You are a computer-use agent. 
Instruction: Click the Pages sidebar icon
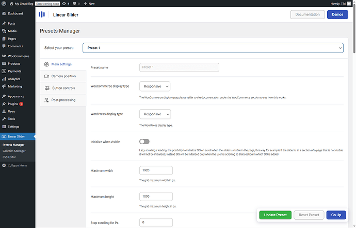point(4,39)
